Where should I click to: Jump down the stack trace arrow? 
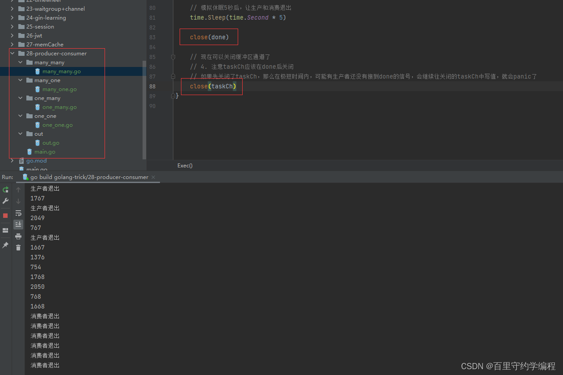click(18, 201)
